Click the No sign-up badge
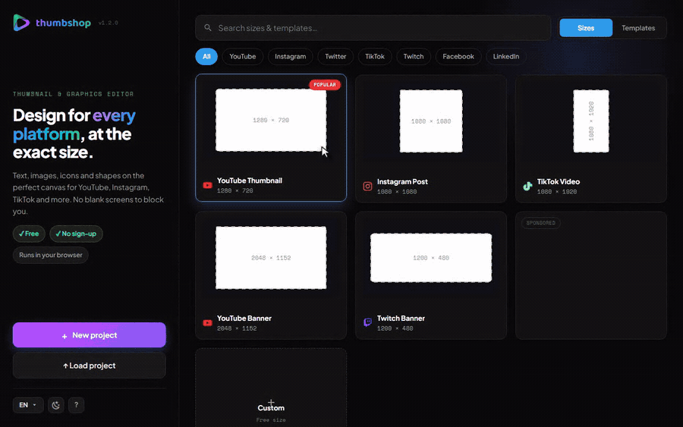This screenshot has height=427, width=683. (76, 234)
